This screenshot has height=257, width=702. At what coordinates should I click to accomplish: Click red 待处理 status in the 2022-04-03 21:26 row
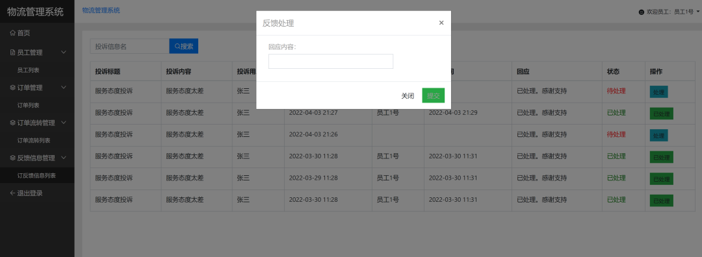point(616,134)
